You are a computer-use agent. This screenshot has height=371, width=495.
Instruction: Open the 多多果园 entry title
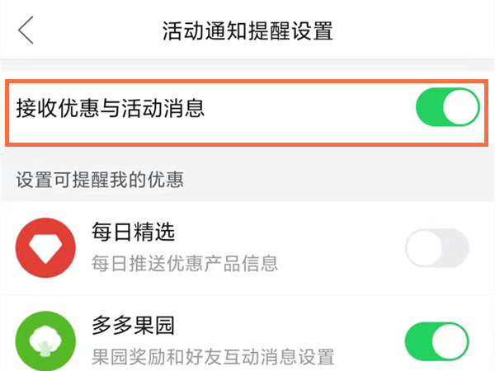point(133,325)
